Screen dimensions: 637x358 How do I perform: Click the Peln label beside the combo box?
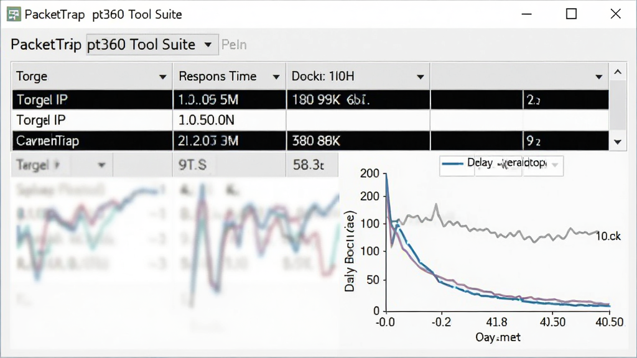pos(234,45)
